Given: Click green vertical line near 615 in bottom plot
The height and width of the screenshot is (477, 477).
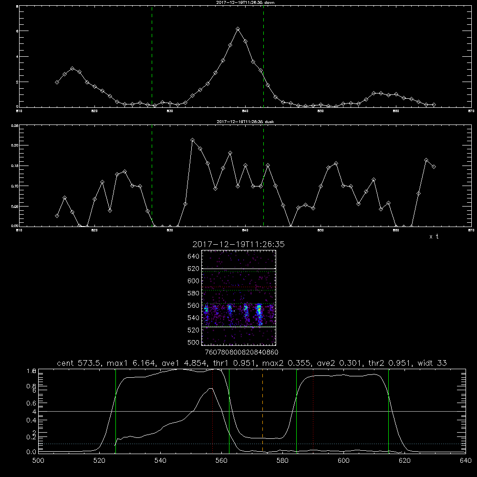Looking at the screenshot, I should pyautogui.click(x=388, y=411).
